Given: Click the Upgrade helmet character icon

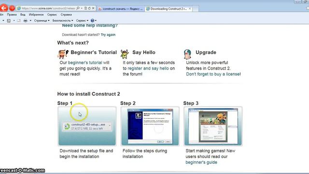Looking at the screenshot, I should 187,54.
